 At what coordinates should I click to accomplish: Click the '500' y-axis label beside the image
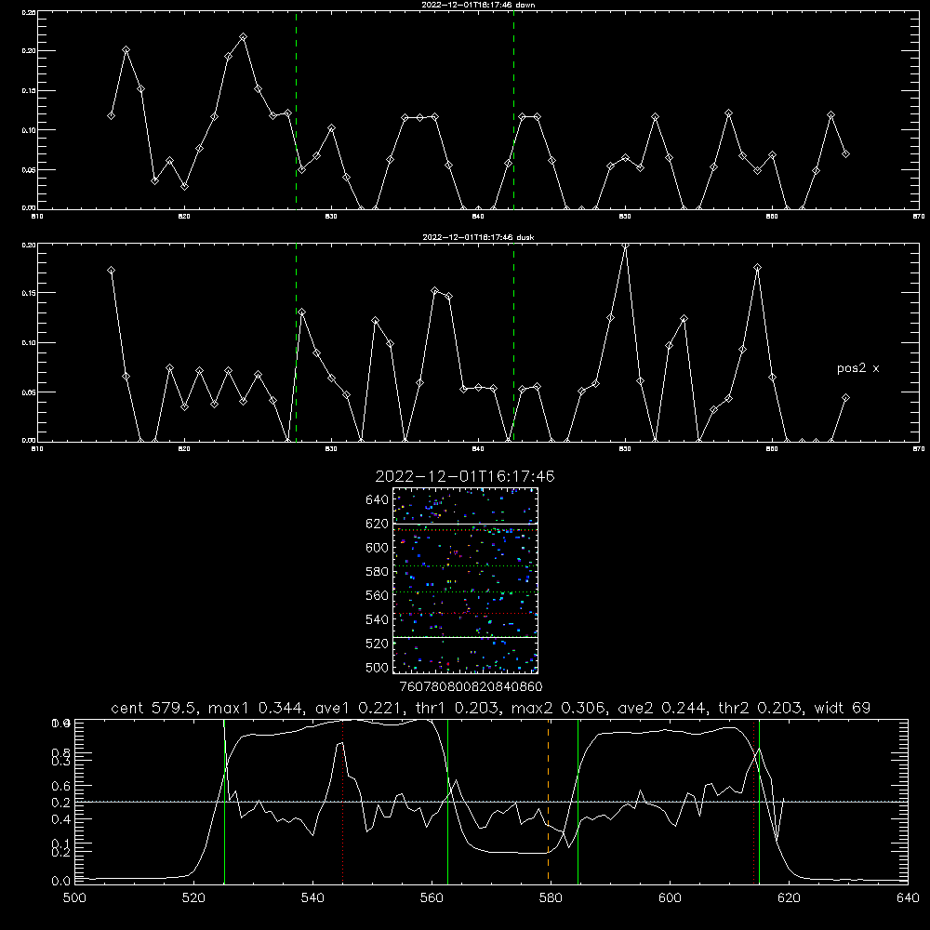[377, 668]
